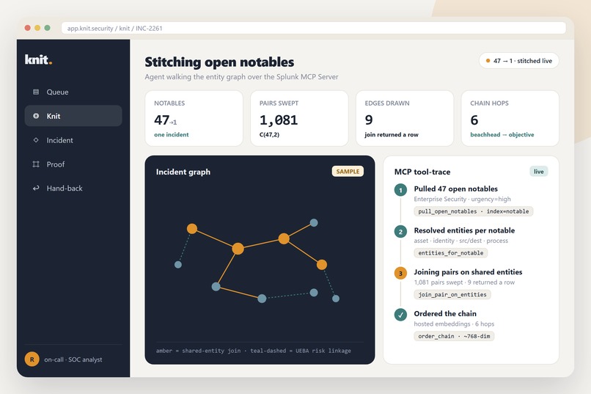Click the 'beachhead → objective' link text
591x394 pixels.
(x=502, y=134)
